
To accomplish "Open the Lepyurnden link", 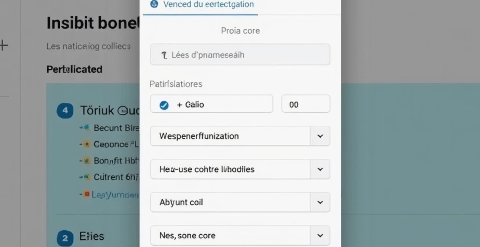I will coord(115,195).
